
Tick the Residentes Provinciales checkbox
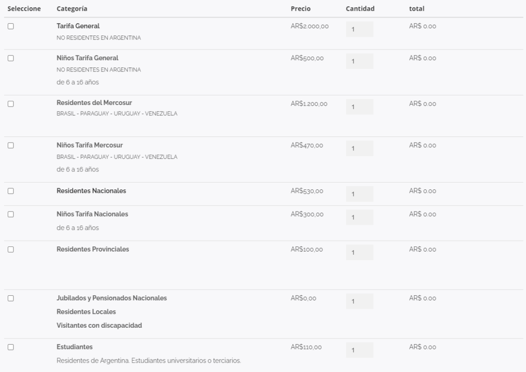[x=11, y=250]
